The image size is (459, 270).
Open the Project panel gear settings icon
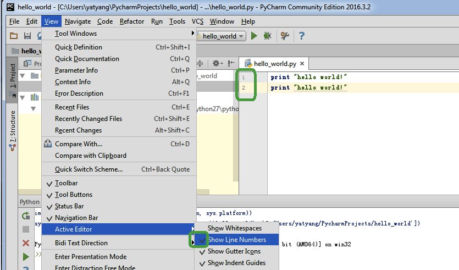click(218, 63)
